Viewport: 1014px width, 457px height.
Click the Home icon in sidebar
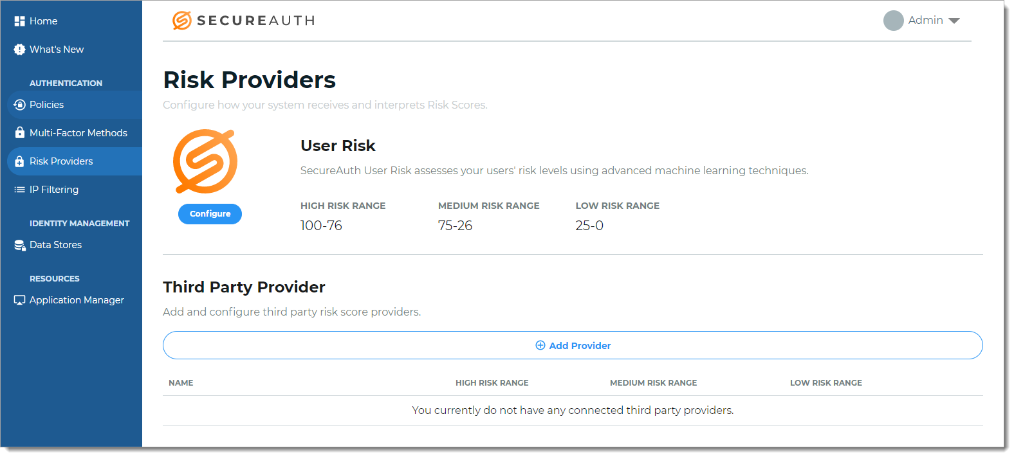[x=18, y=21]
